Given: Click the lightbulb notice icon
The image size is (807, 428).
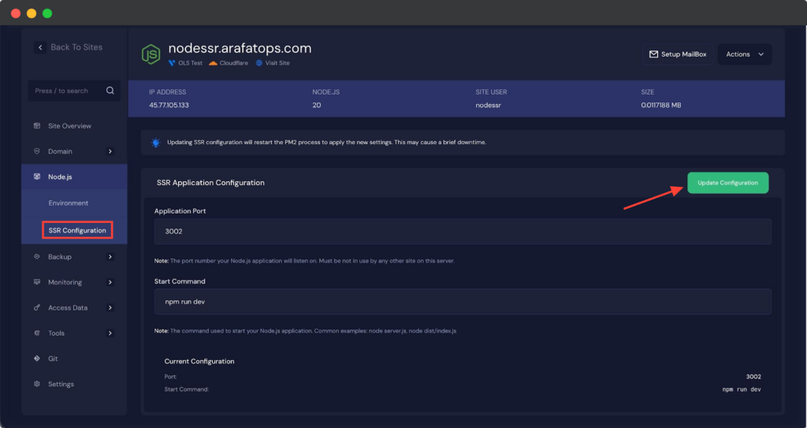Looking at the screenshot, I should [x=156, y=143].
